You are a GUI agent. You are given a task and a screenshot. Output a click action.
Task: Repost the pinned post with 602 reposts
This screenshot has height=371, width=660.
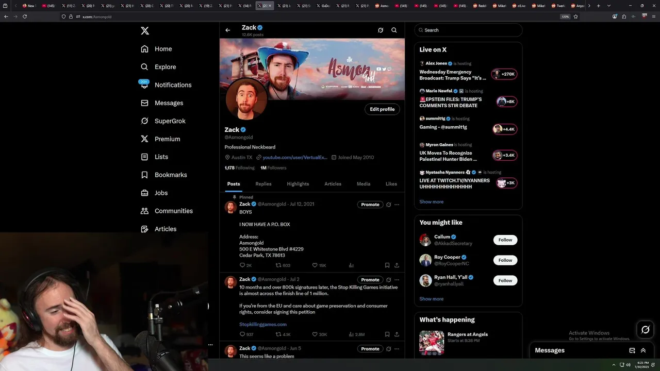[x=283, y=265]
